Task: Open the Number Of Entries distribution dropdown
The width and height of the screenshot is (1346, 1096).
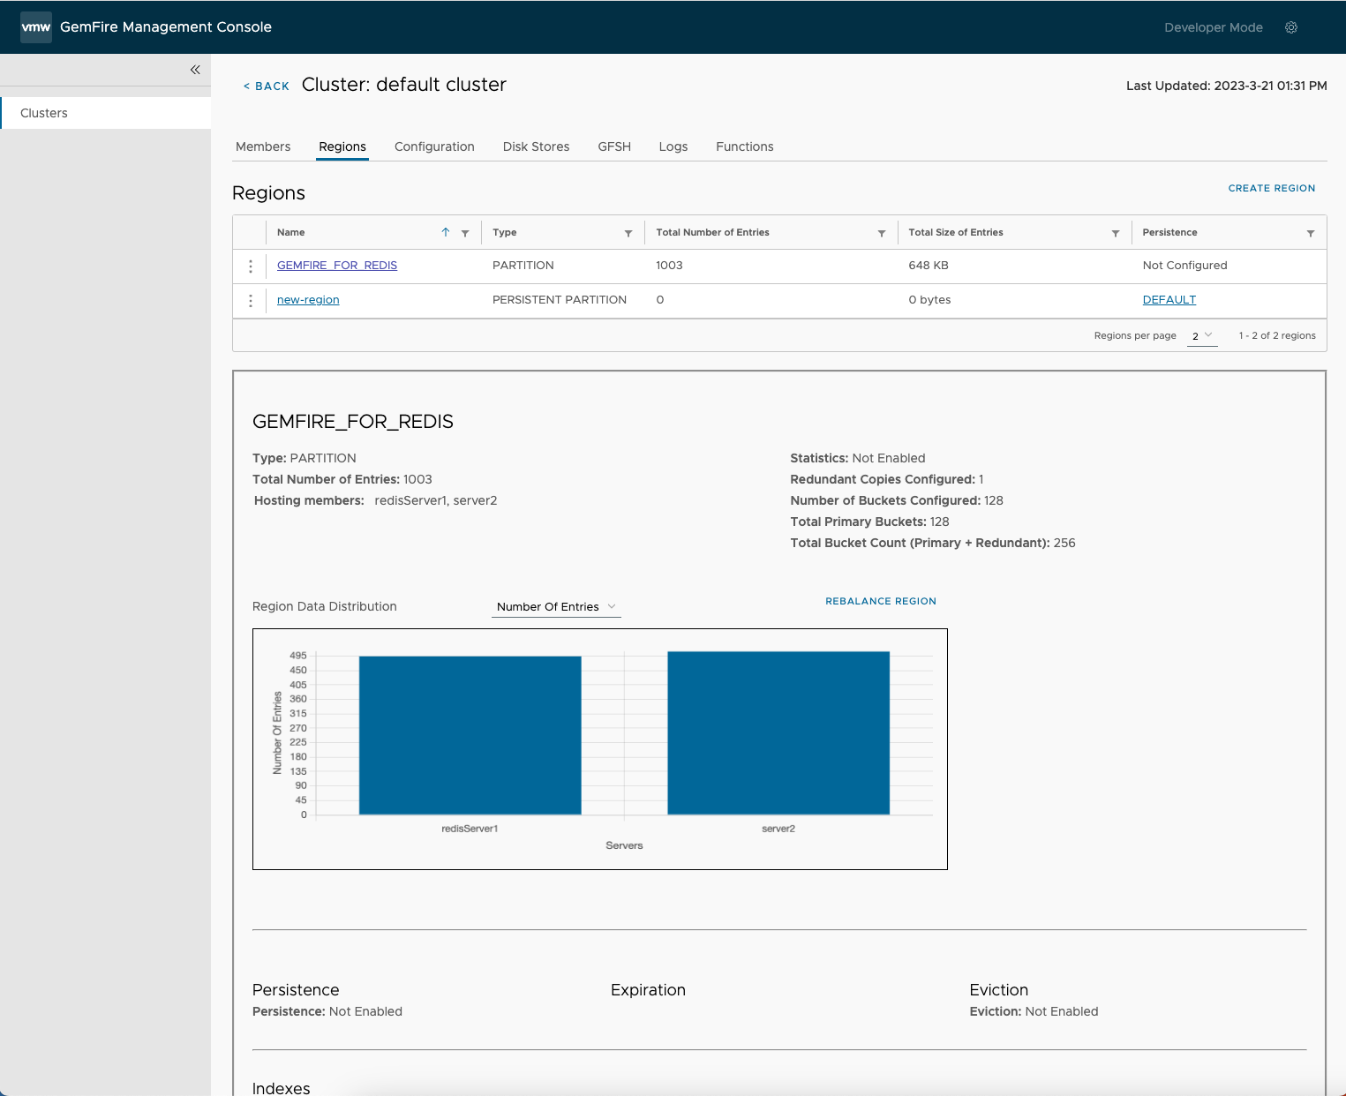Action: click(556, 607)
